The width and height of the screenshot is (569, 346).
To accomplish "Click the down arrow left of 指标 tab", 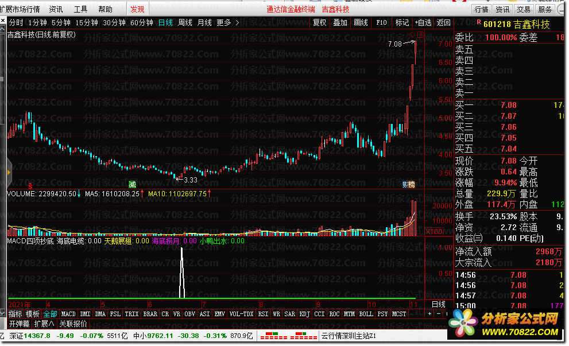I will (3, 314).
